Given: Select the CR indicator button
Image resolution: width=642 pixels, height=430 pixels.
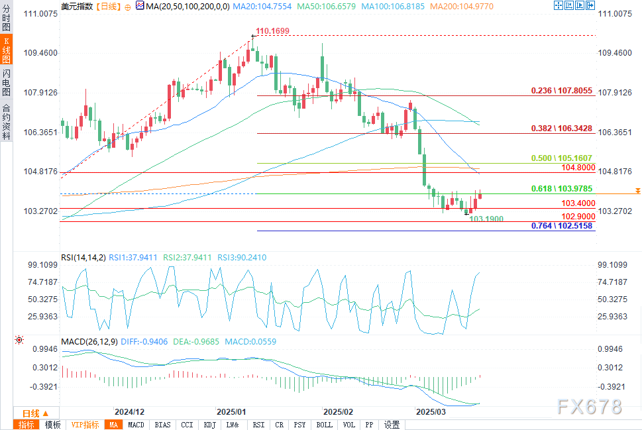Looking at the screenshot, I should point(279,425).
